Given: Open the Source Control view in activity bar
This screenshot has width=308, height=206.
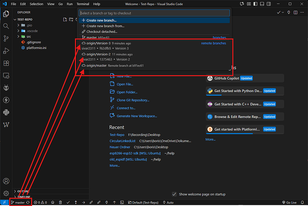Looking at the screenshot, I should coord(6,38).
